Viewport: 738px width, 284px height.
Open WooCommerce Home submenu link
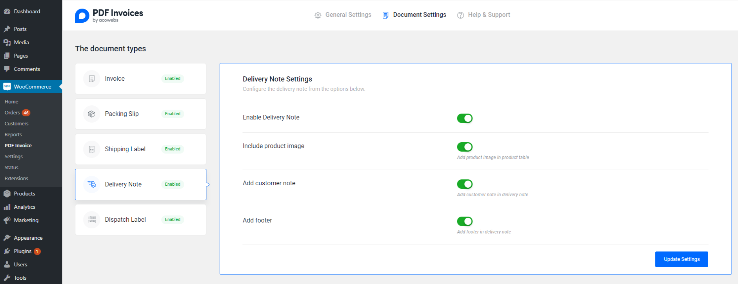[x=11, y=101]
